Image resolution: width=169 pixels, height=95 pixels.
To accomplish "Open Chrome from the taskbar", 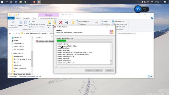I will pos(25,2).
